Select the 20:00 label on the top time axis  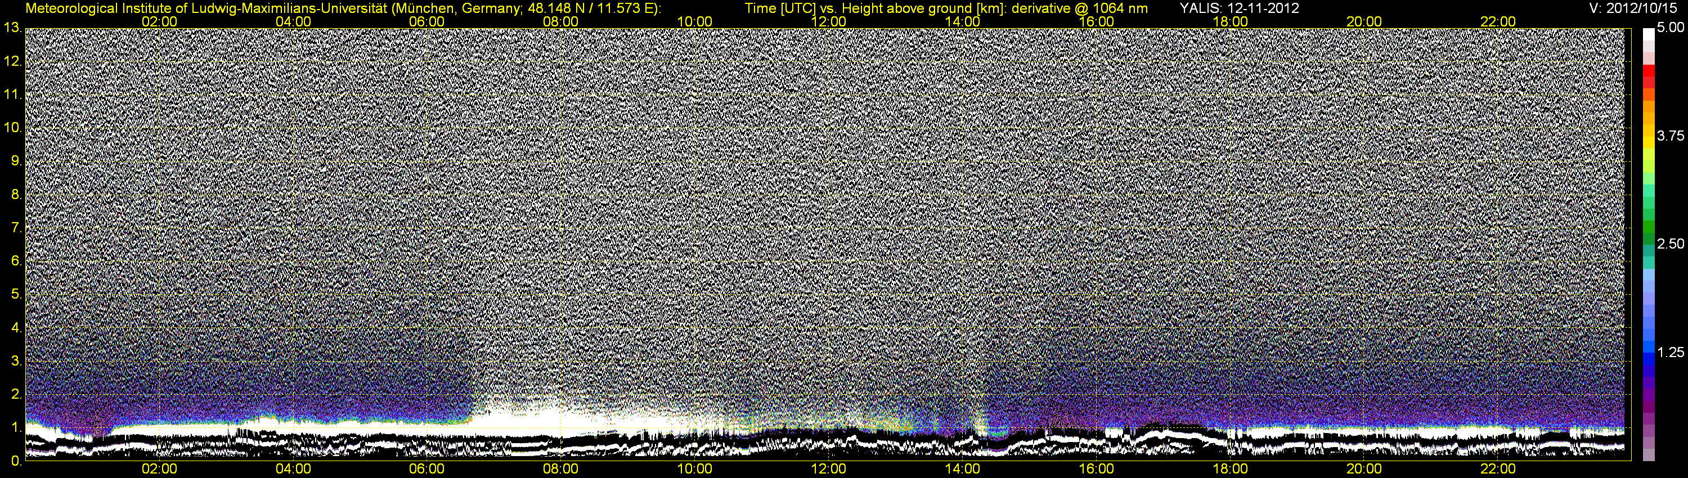[x=1364, y=21]
